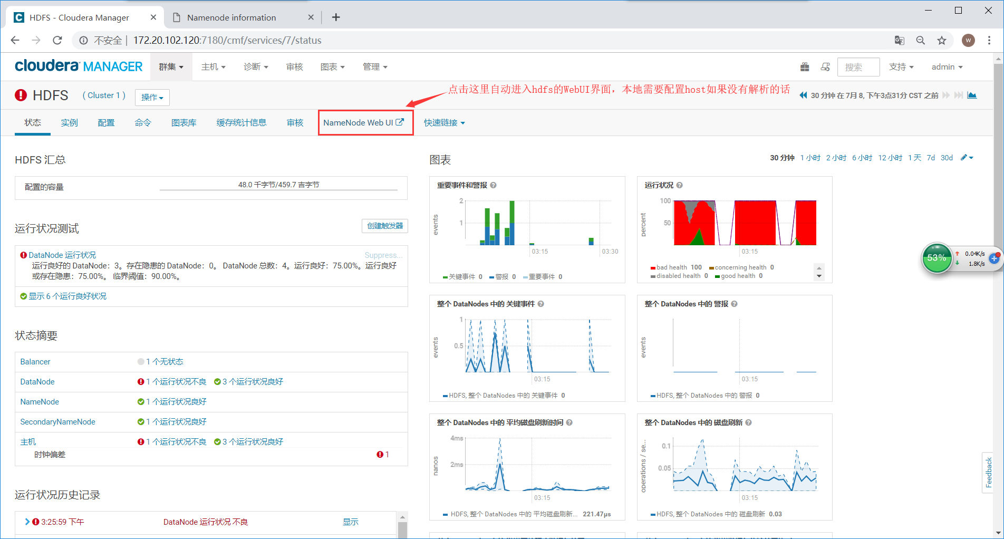
Task: Open help icon for 平均磁盘刷新时间 chart
Action: pyautogui.click(x=569, y=422)
